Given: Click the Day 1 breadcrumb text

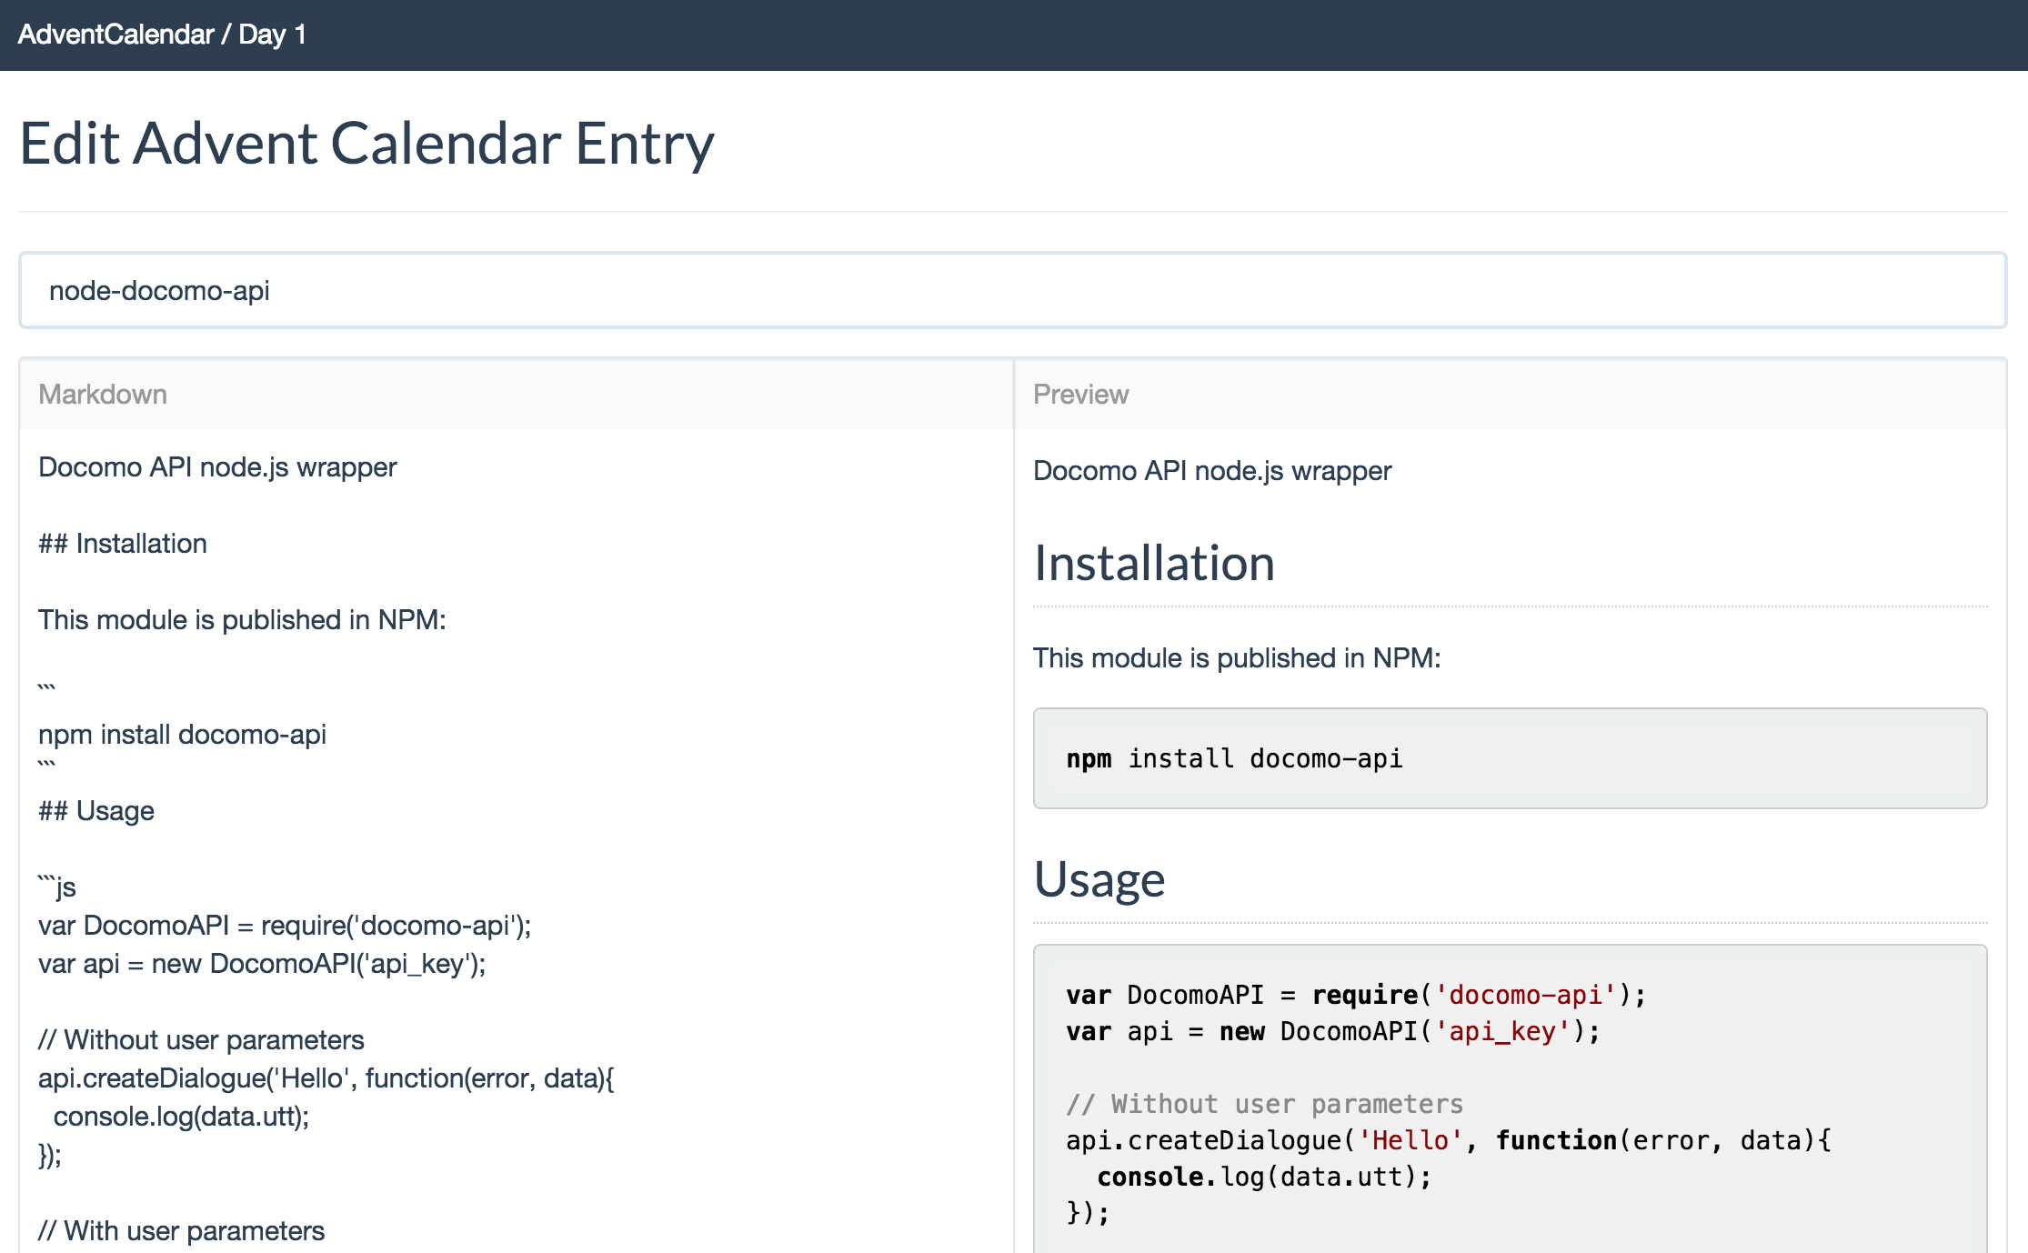Looking at the screenshot, I should coord(272,35).
